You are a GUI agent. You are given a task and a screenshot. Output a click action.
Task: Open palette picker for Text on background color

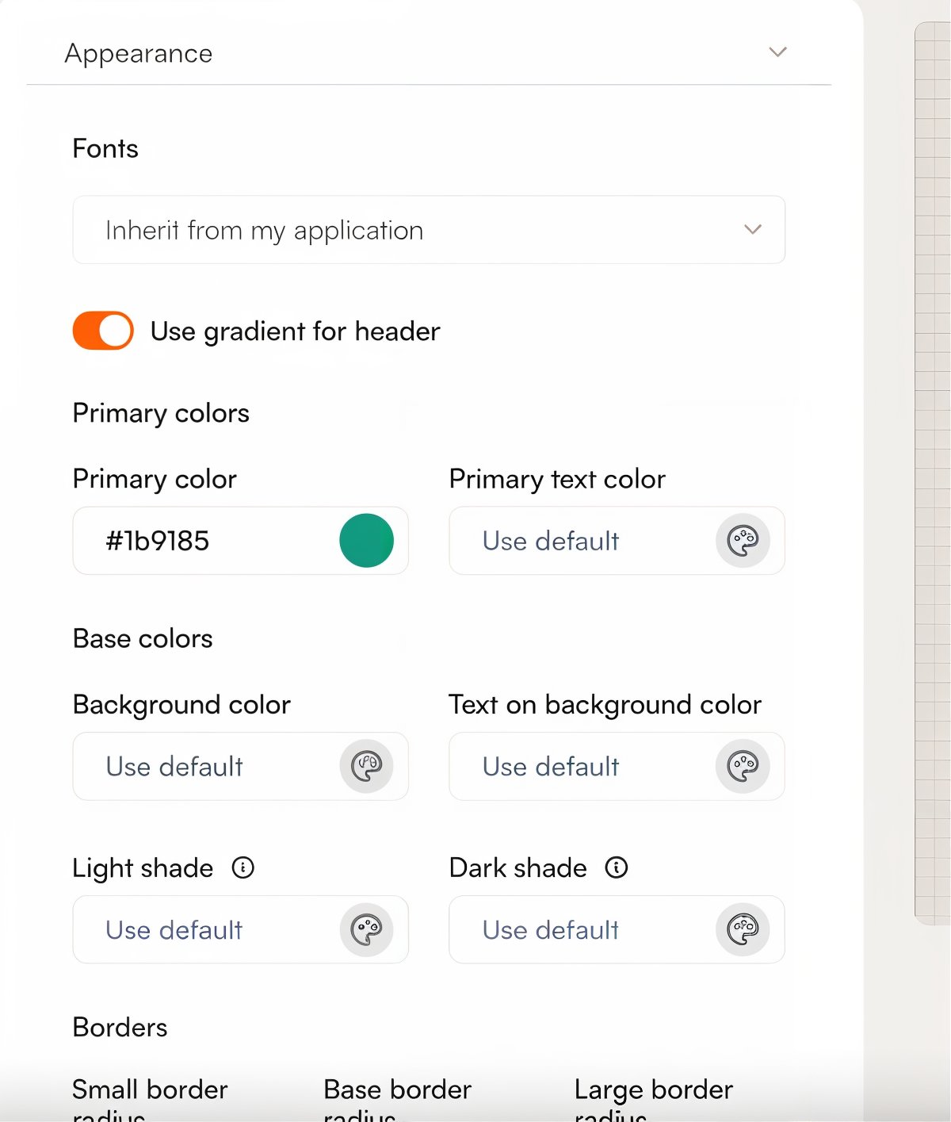click(x=743, y=766)
